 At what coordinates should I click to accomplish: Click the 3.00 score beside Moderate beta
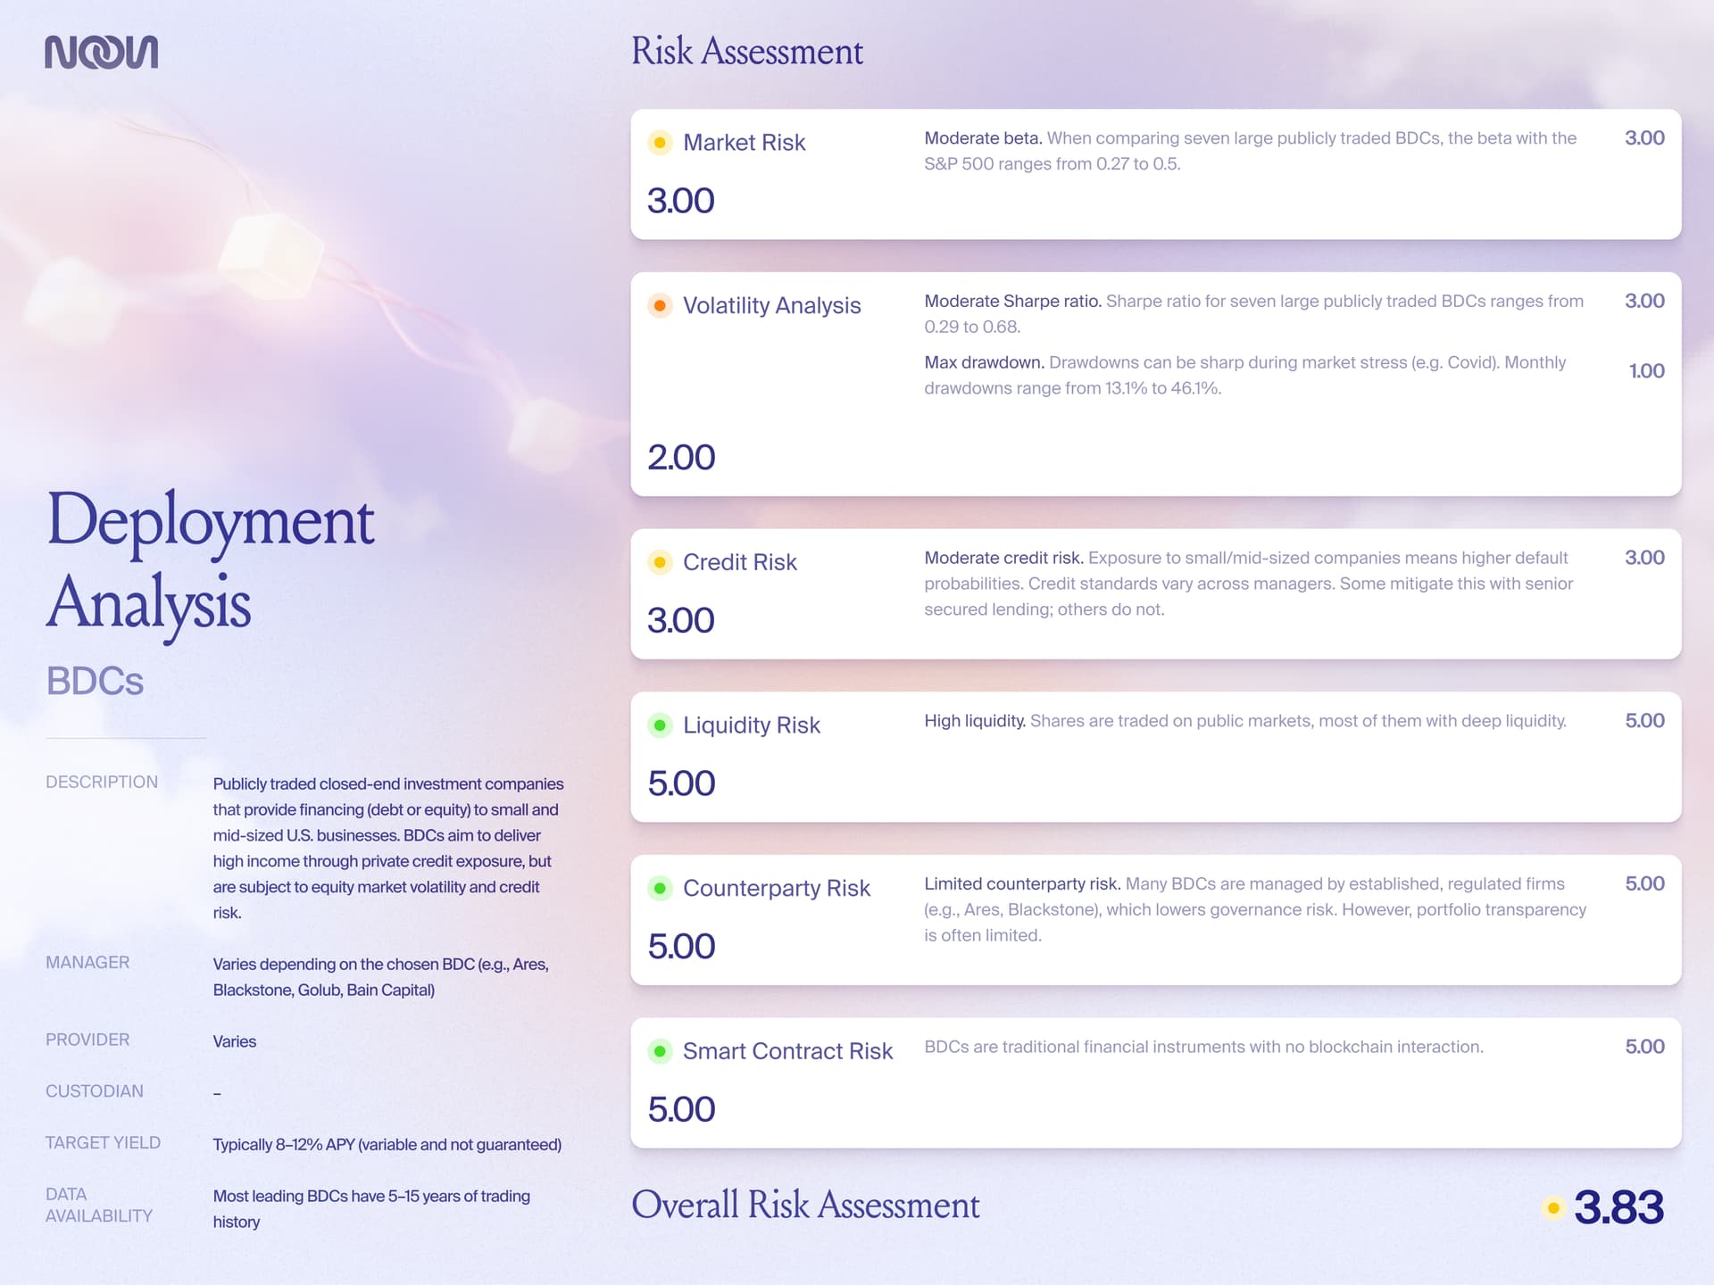point(1644,138)
